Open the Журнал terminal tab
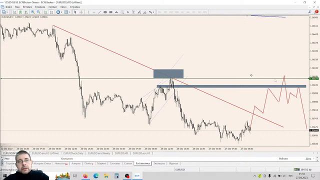 click(x=173, y=163)
